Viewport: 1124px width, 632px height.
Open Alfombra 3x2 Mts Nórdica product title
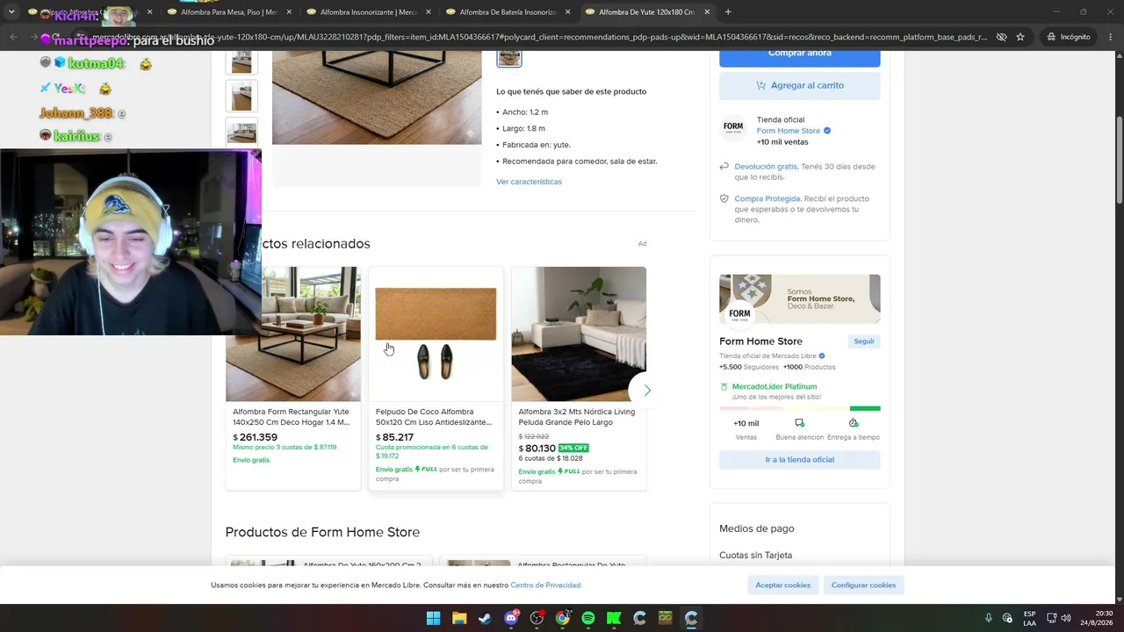(577, 417)
